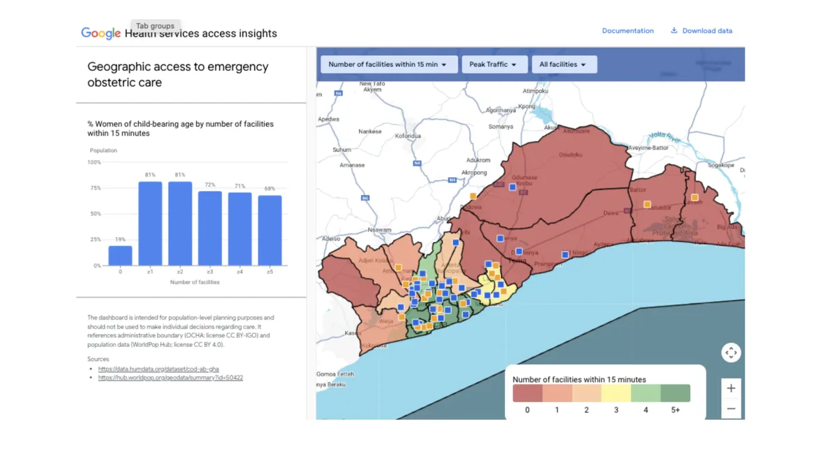The width and height of the screenshot is (819, 458).
Task: Click the Google logo in the header
Action: coord(101,33)
